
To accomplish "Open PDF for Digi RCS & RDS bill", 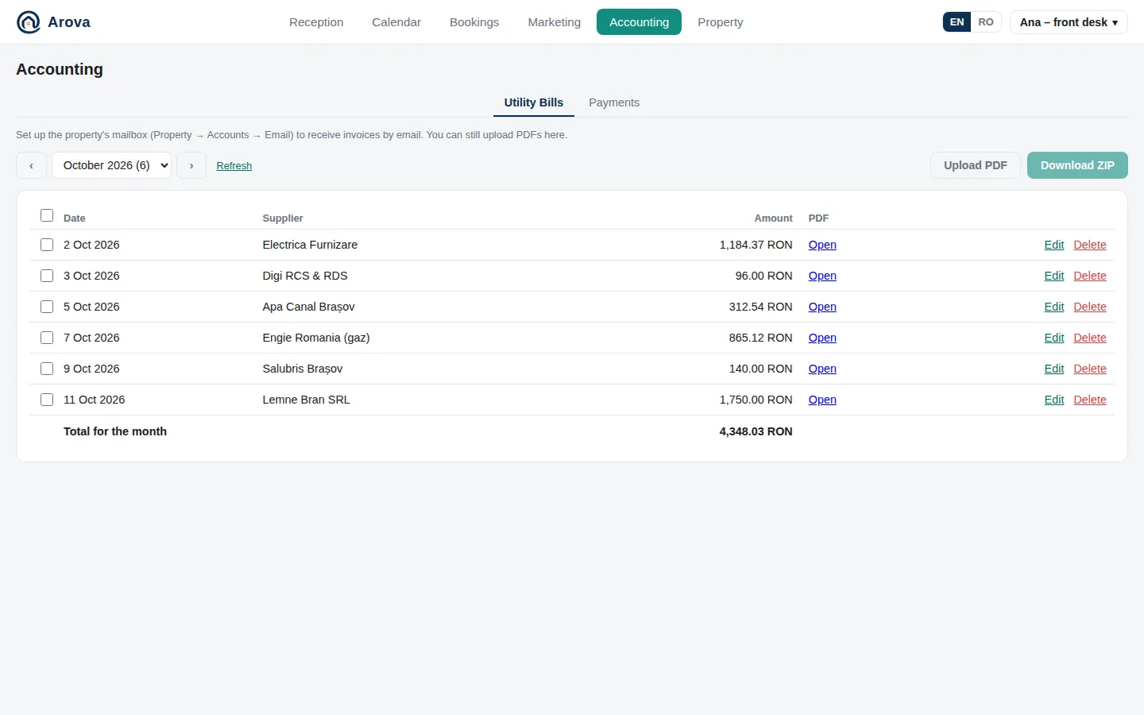I will click(x=822, y=276).
